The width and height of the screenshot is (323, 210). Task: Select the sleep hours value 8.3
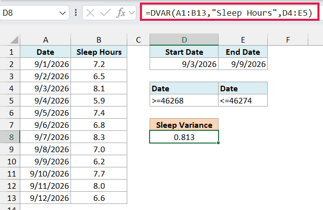coord(99,137)
